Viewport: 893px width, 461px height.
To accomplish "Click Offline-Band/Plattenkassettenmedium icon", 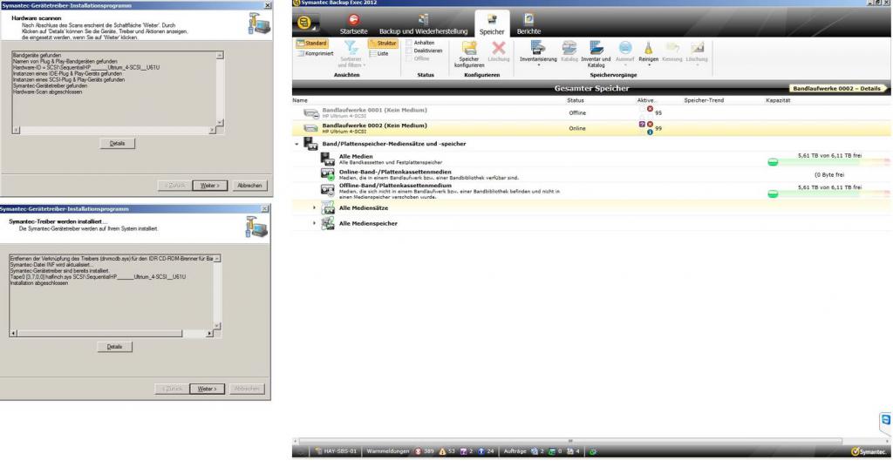I will (328, 190).
